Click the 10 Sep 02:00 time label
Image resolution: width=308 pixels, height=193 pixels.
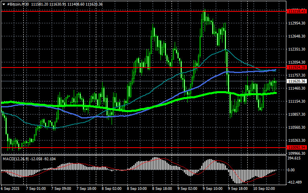coord(264,189)
